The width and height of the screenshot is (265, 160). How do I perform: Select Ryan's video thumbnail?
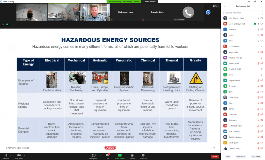tap(95, 12)
